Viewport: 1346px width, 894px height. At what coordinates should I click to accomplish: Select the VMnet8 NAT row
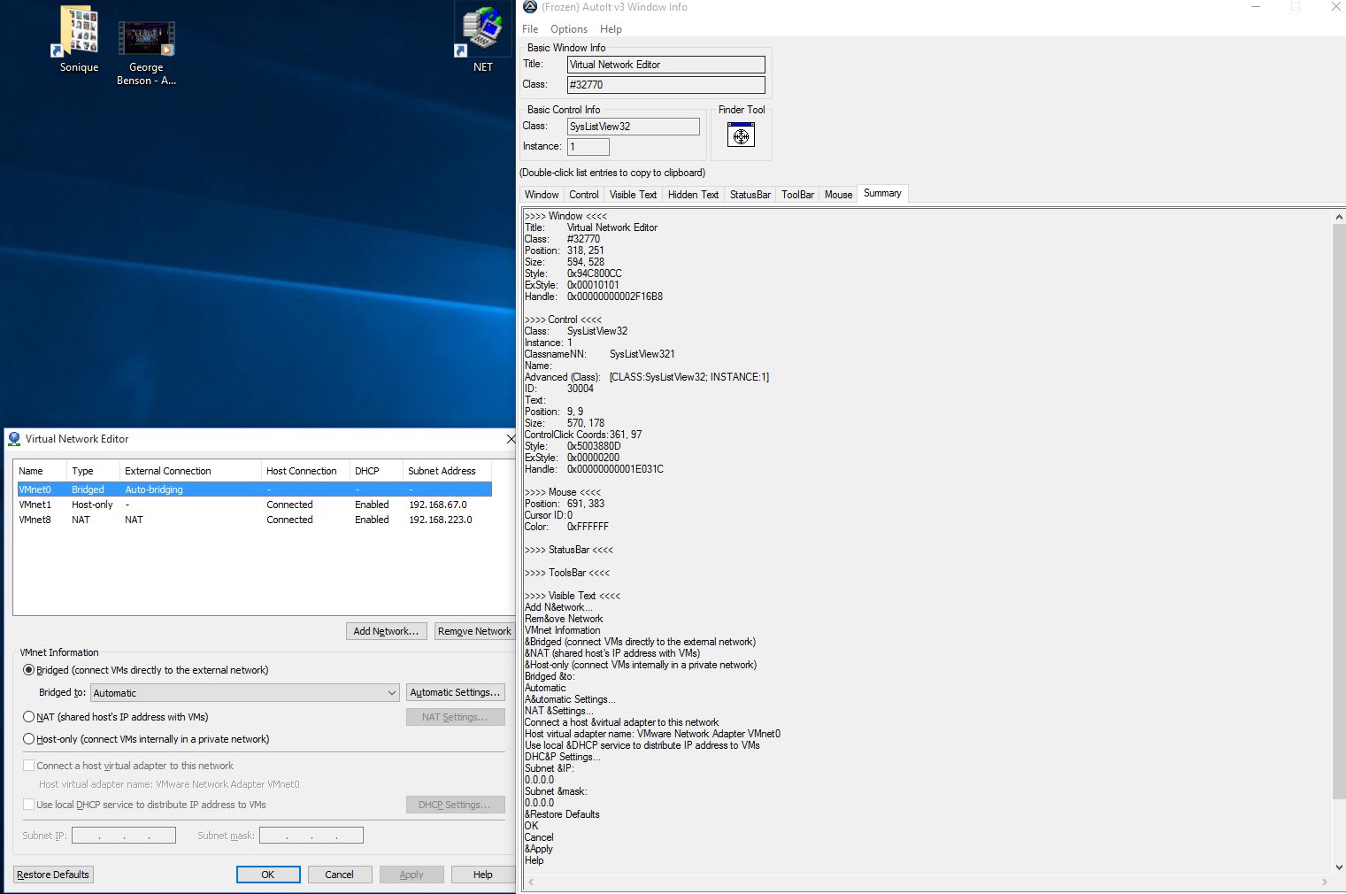point(254,520)
